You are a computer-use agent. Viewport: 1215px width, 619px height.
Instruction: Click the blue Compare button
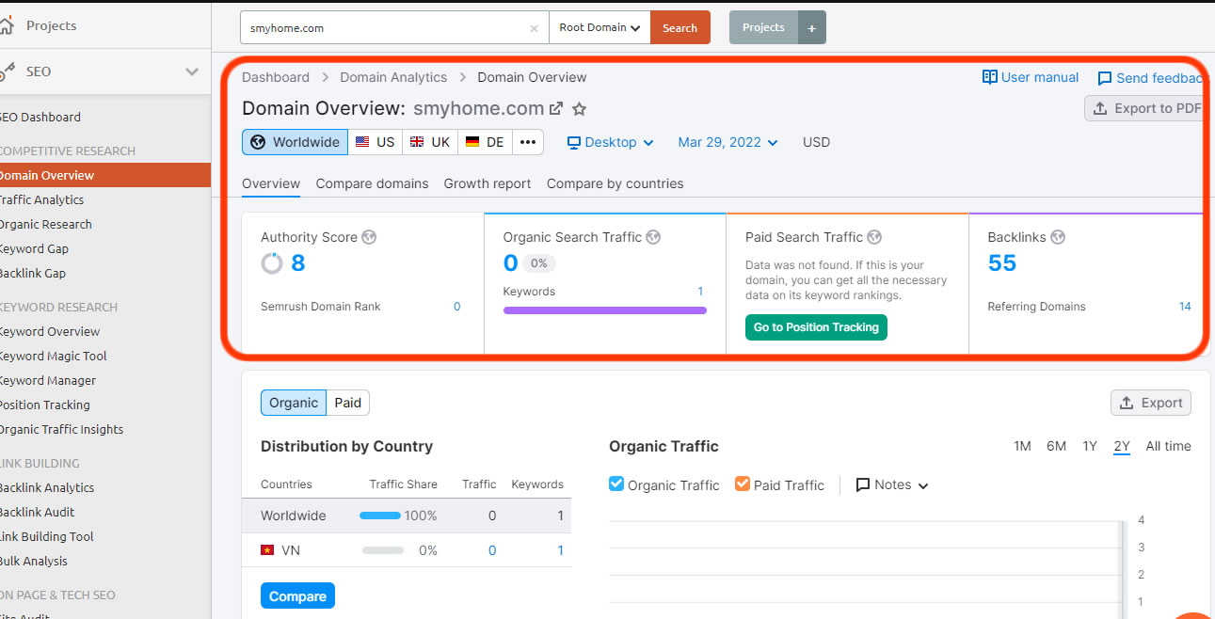click(x=297, y=596)
